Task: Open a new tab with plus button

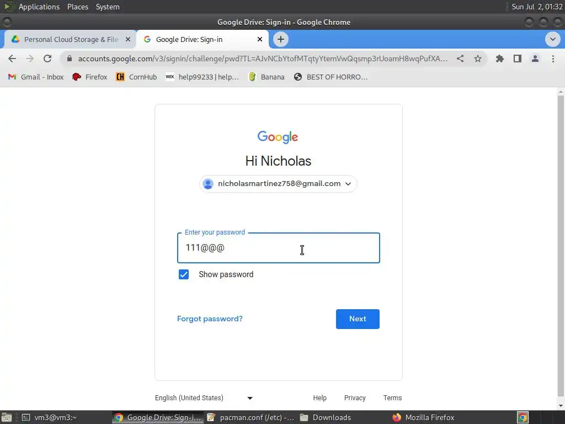Action: (x=281, y=39)
